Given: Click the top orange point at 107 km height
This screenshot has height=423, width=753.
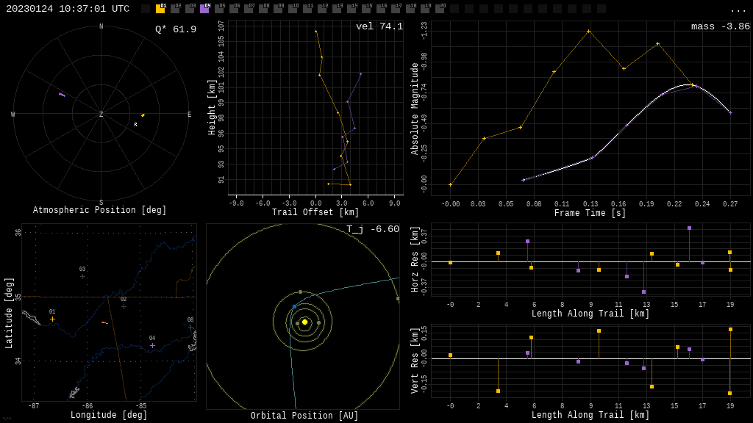Looking at the screenshot, I should [x=316, y=32].
